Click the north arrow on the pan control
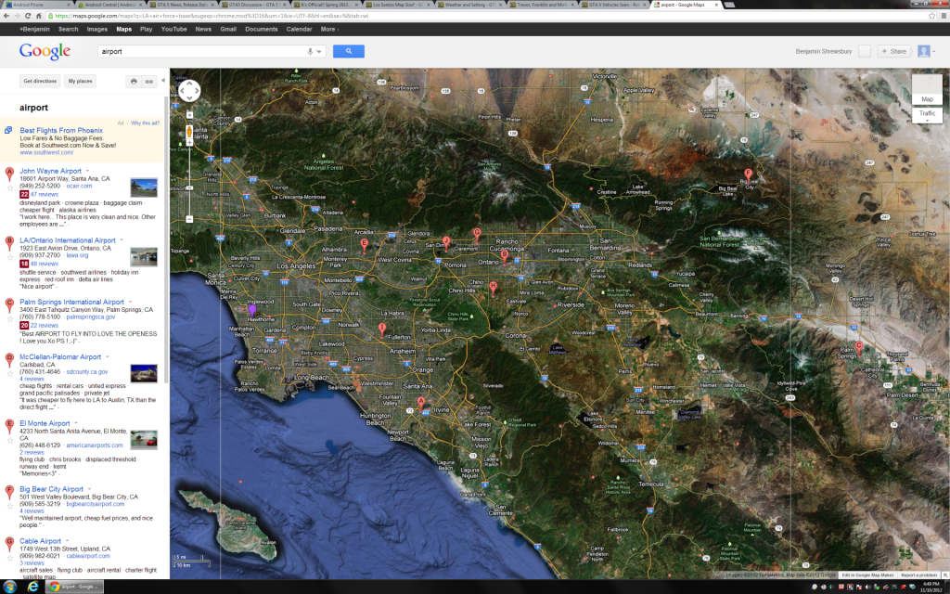The width and height of the screenshot is (950, 594). [189, 84]
